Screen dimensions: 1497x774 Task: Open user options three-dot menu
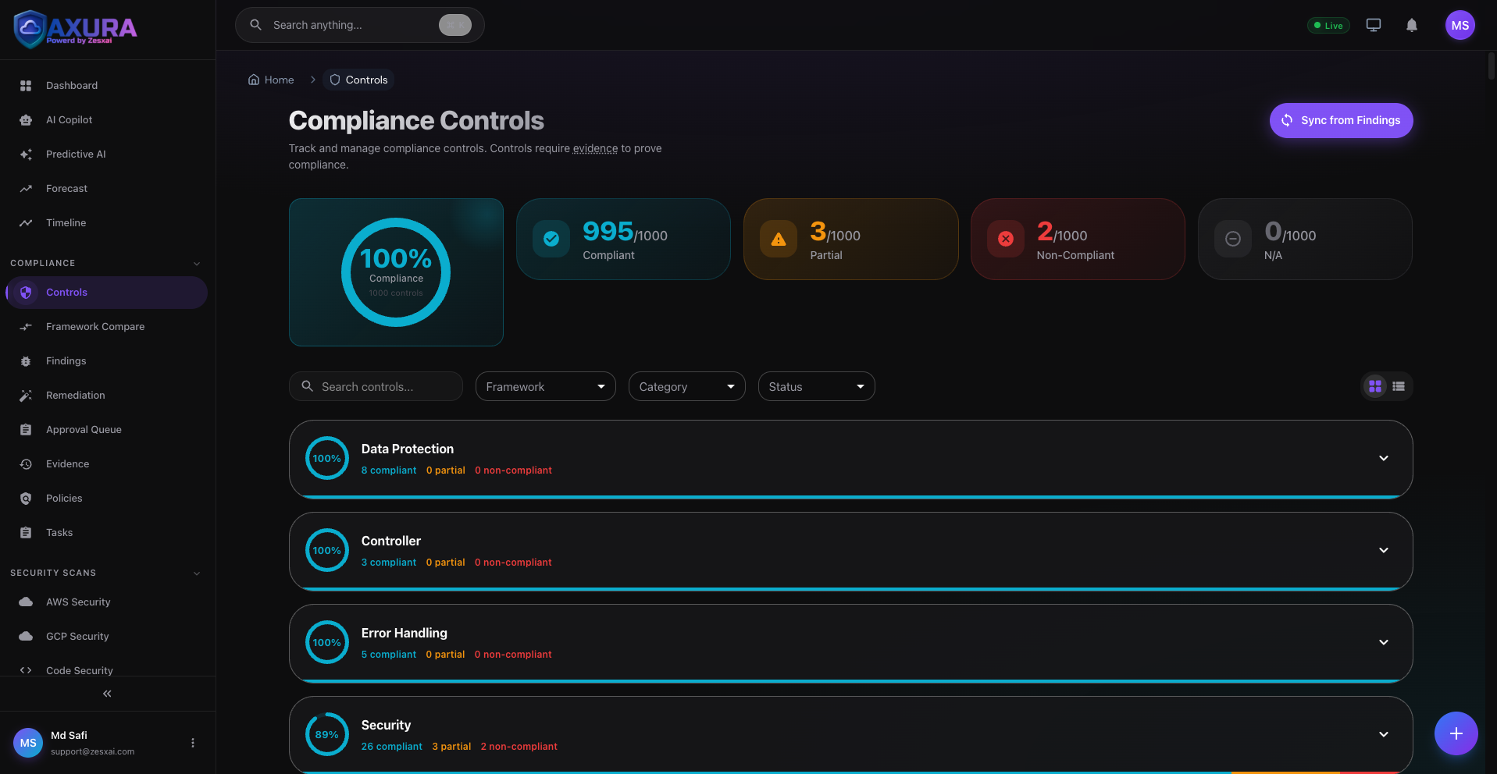(193, 743)
